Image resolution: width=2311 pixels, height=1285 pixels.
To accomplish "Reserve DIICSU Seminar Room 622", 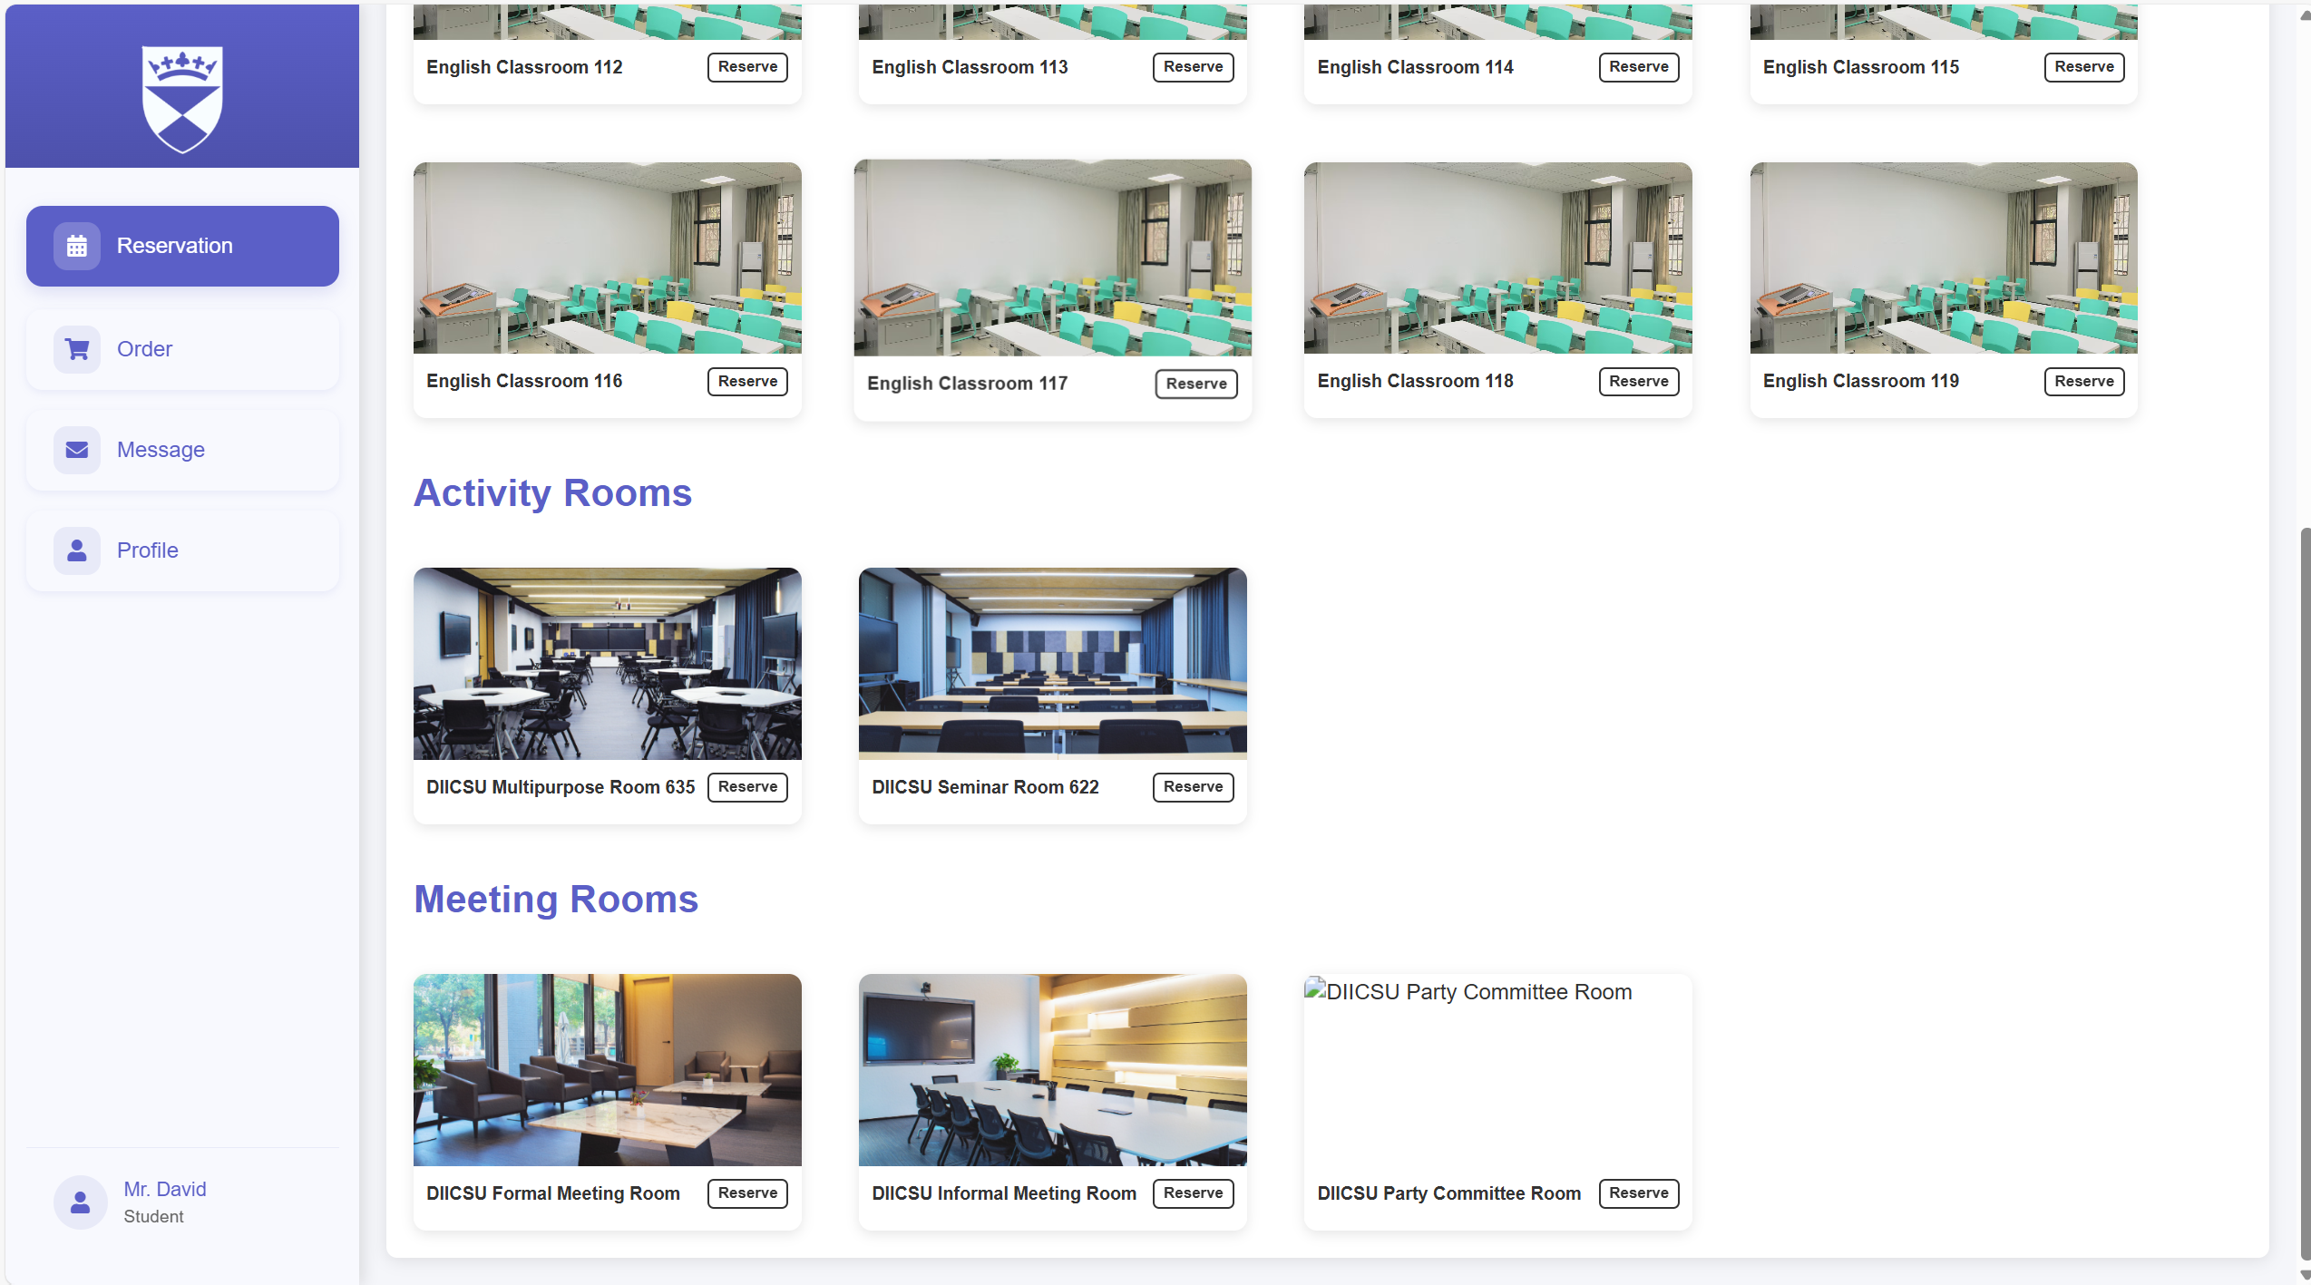I will (x=1193, y=786).
